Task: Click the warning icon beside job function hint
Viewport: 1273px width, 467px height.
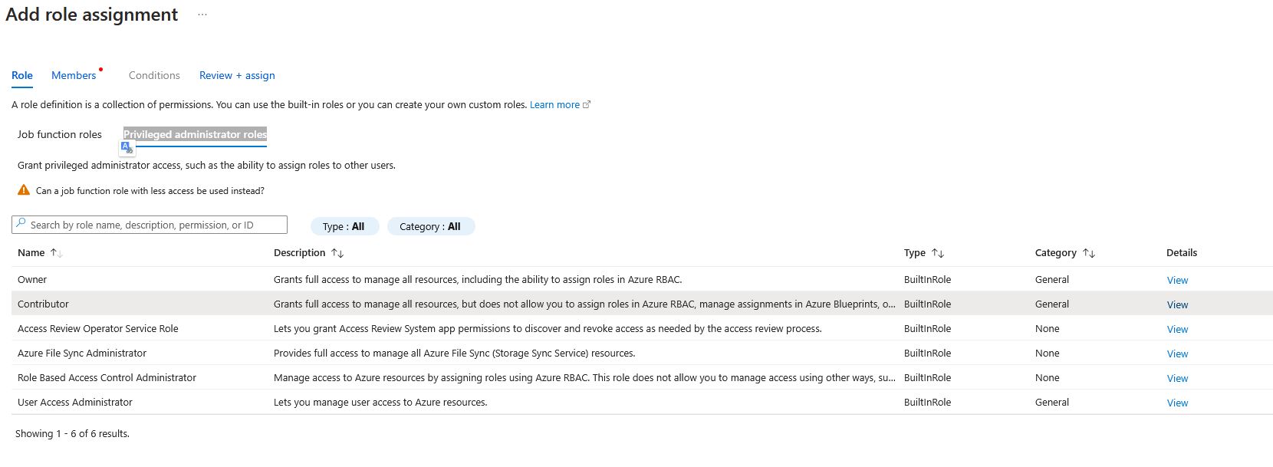Action: (24, 190)
